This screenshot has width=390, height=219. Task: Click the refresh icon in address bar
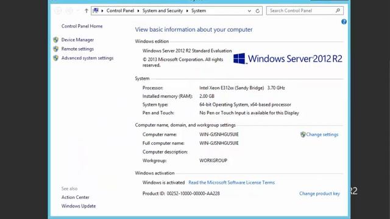pos(258,11)
